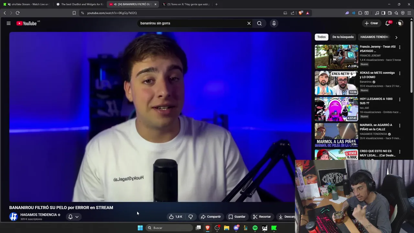Open a new browser tab

(x=216, y=4)
